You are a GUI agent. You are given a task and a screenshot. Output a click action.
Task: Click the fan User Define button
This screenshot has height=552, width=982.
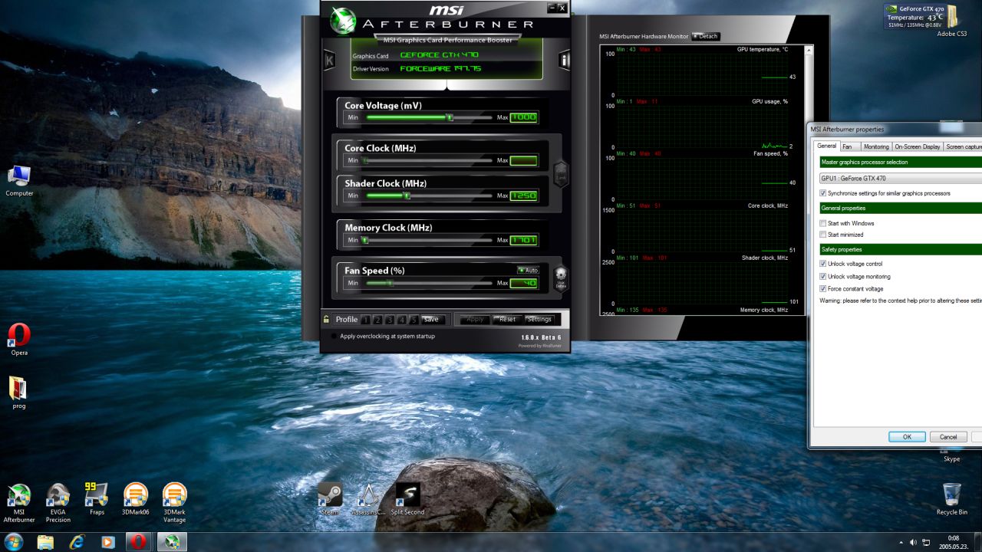pos(561,278)
